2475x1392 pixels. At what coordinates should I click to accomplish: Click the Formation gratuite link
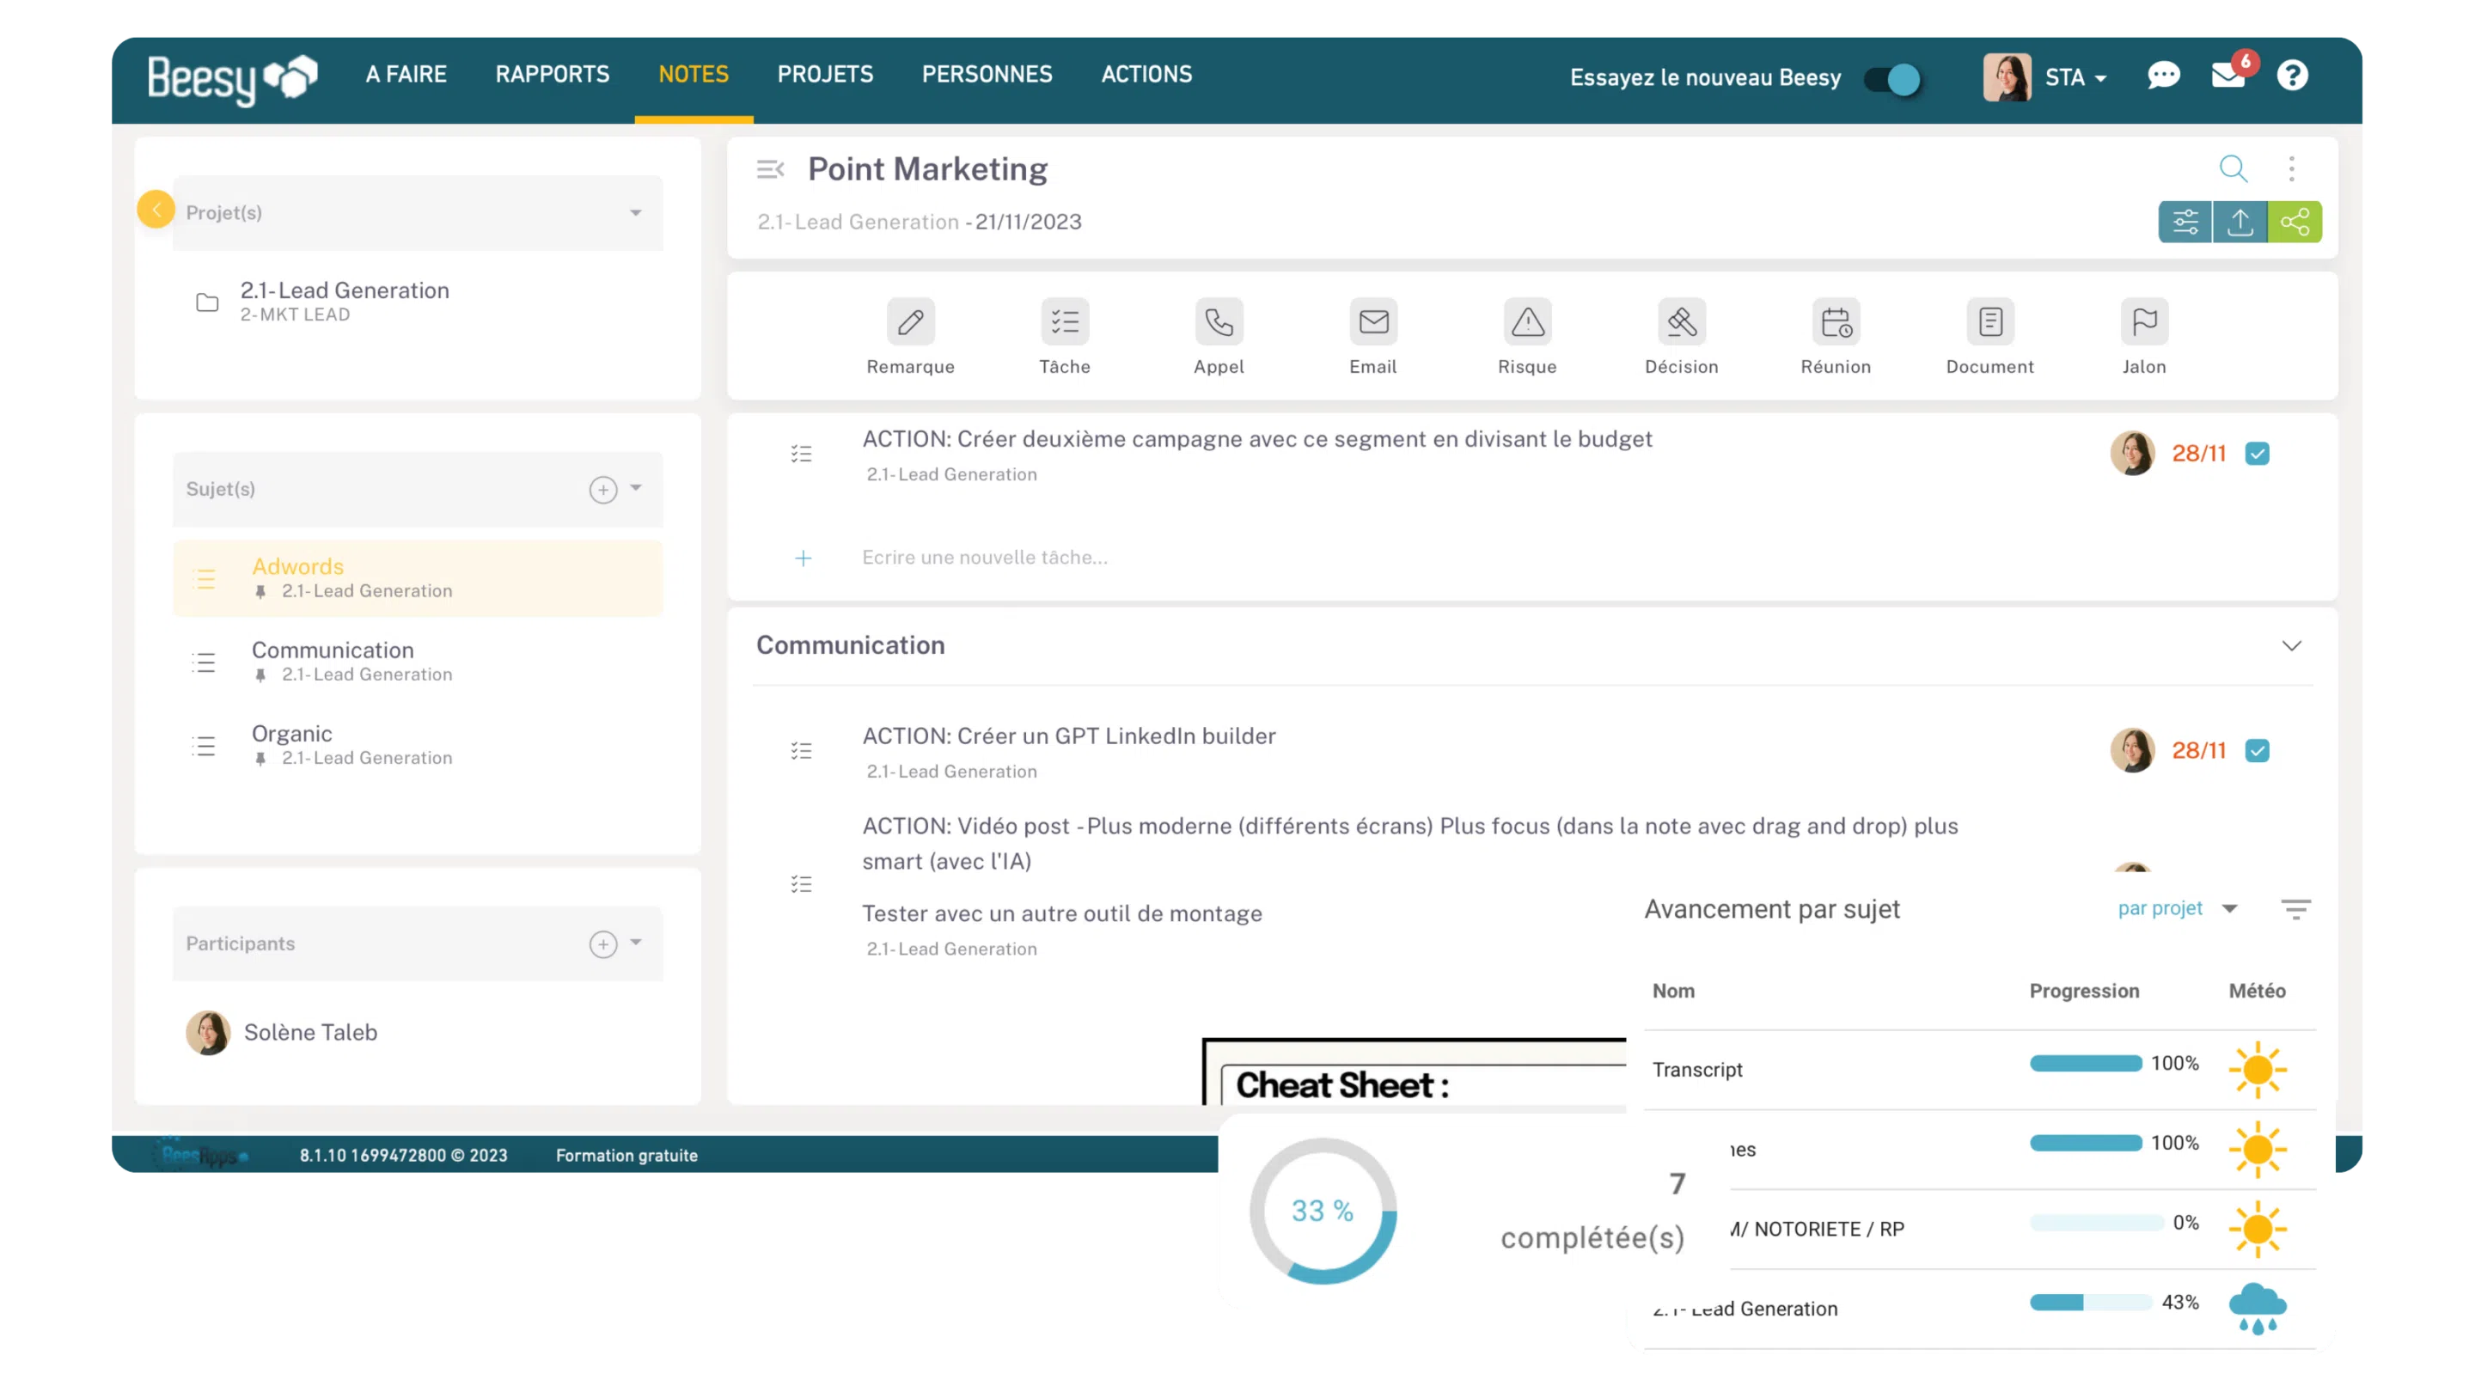click(626, 1156)
